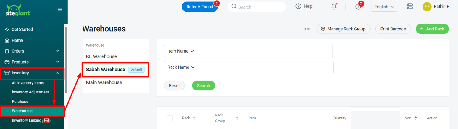The height and width of the screenshot is (129, 458).
Task: Open notifications bell icon
Action: click(x=334, y=7)
